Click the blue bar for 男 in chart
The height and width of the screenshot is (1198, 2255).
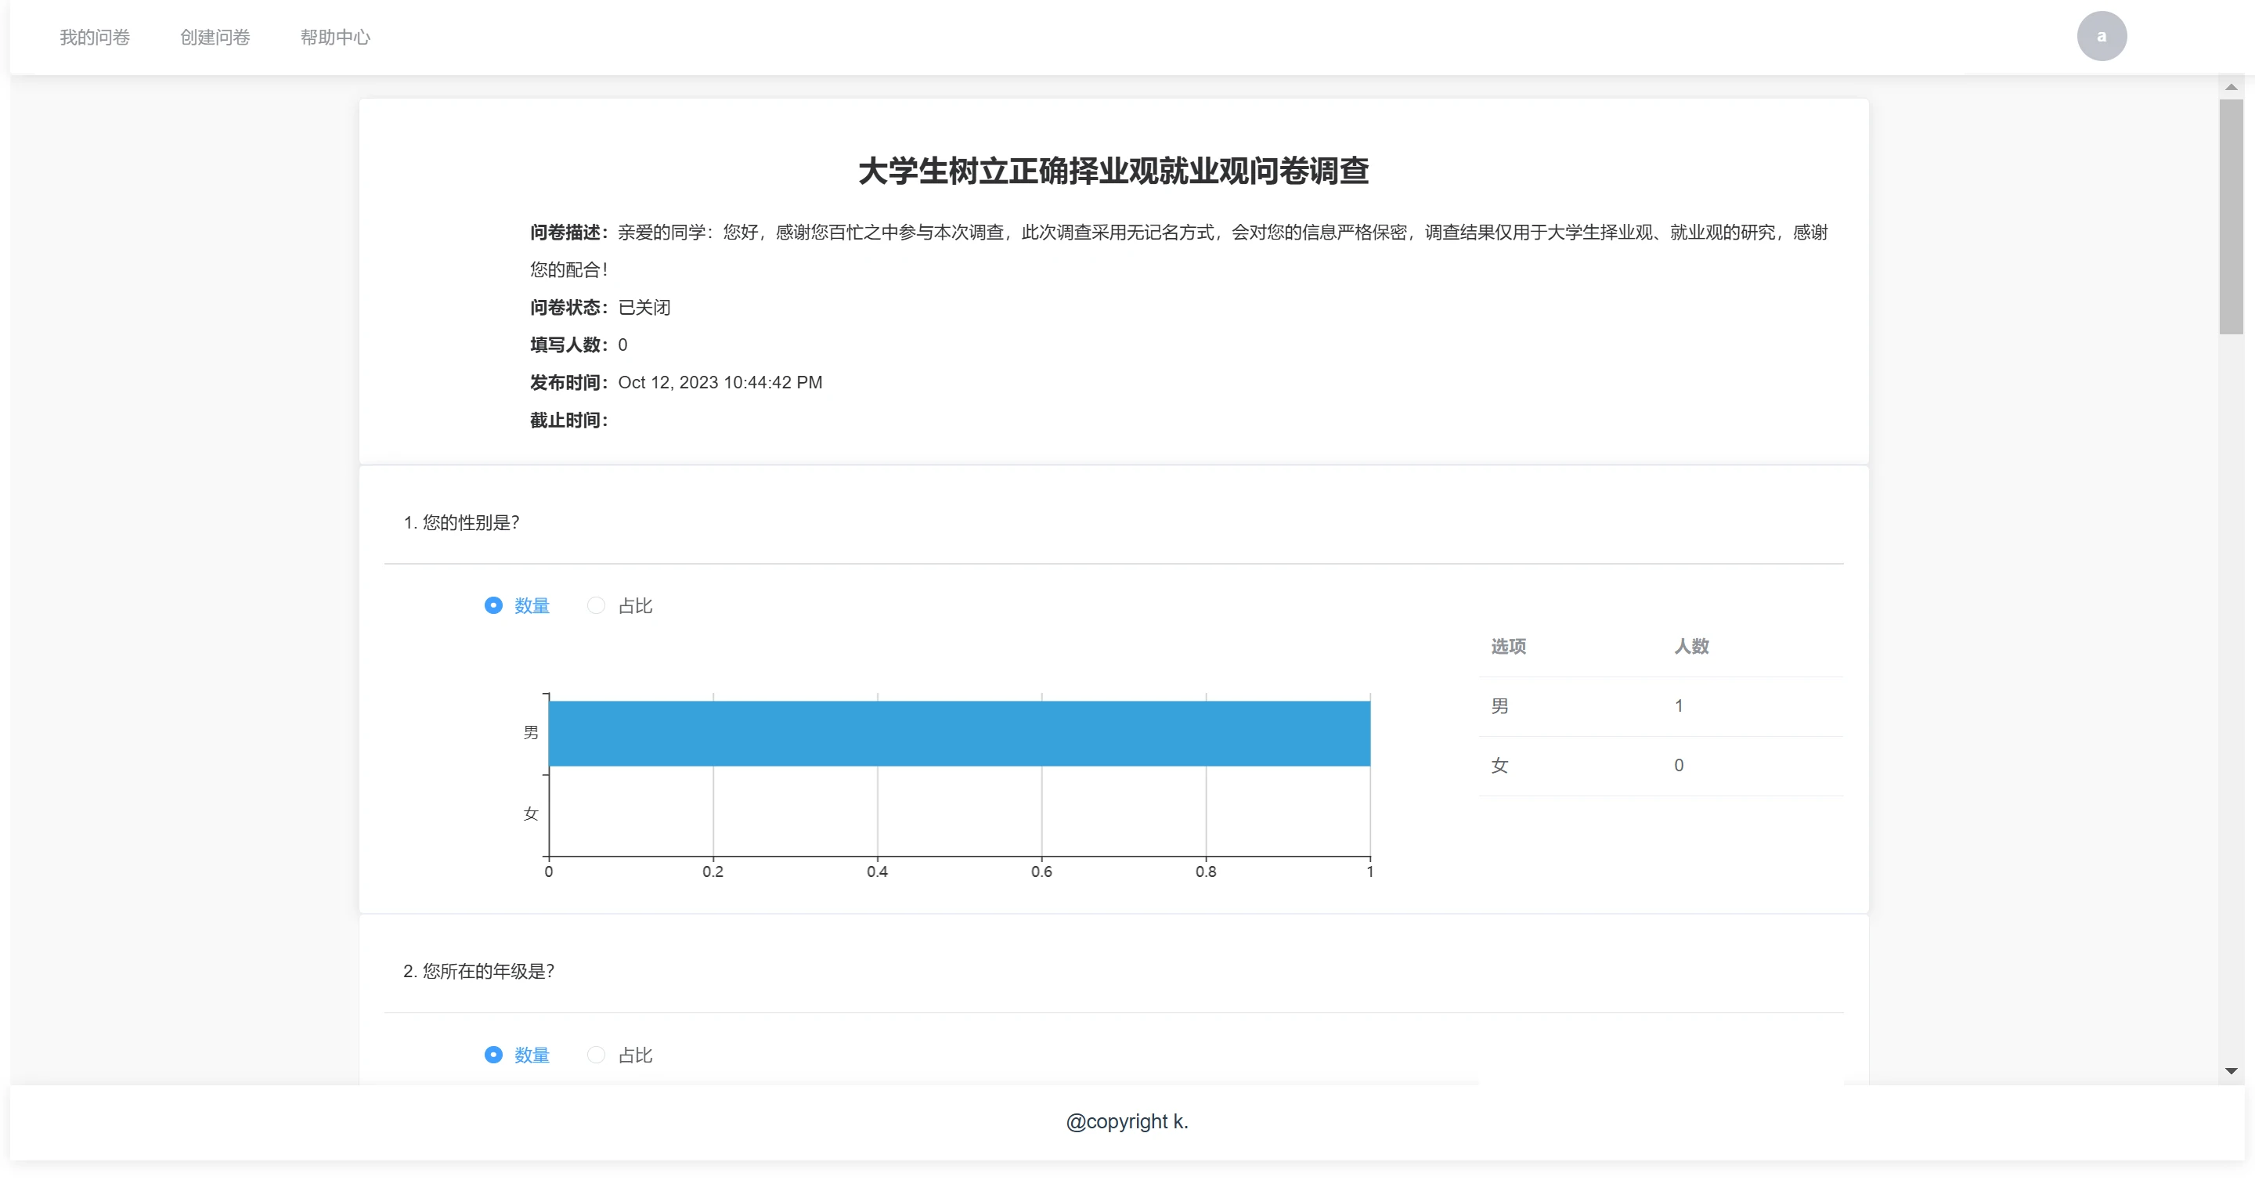click(958, 733)
